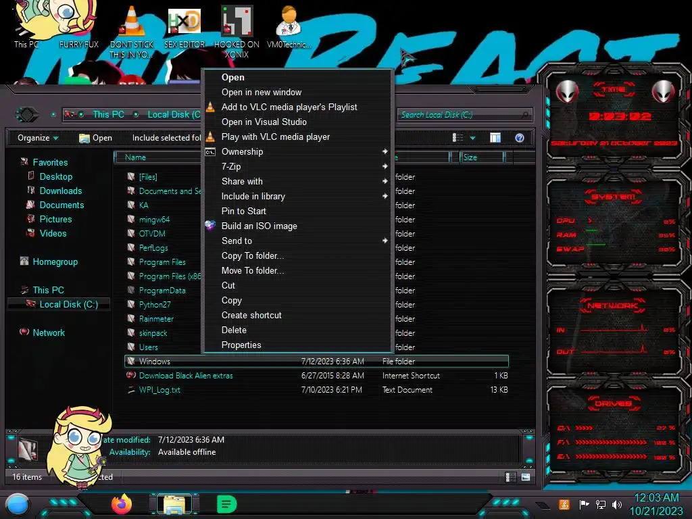The width and height of the screenshot is (692, 519).
Task: Expand the Ownership submenu
Action: point(297,152)
